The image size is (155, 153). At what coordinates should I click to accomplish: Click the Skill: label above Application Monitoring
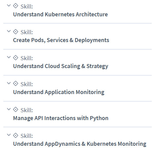point(27,84)
